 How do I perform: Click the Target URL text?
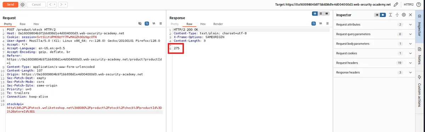pyautogui.click(x=333, y=5)
